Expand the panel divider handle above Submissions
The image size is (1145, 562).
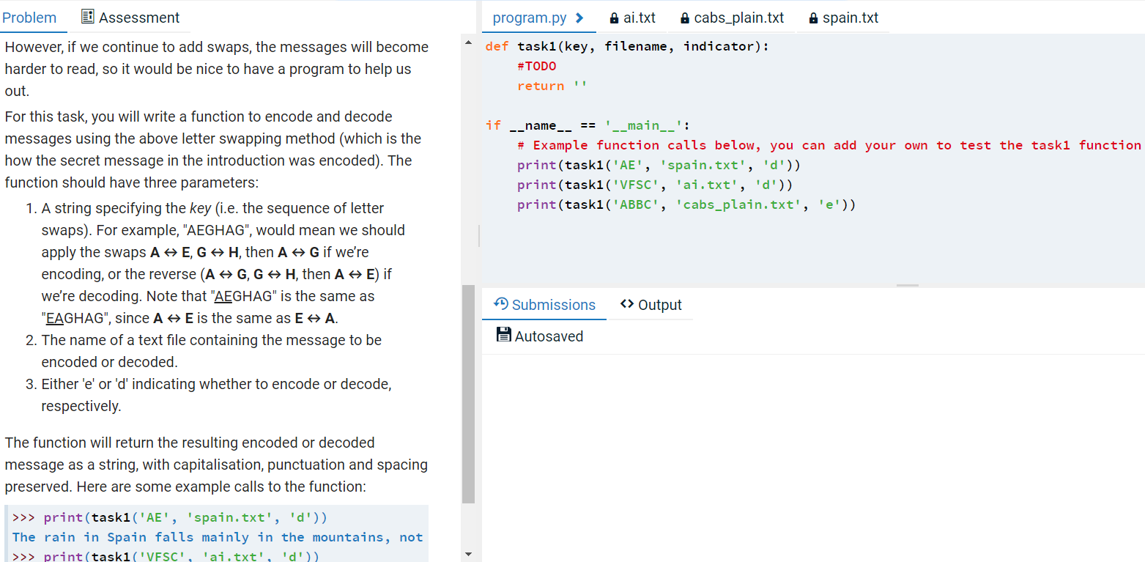[908, 284]
